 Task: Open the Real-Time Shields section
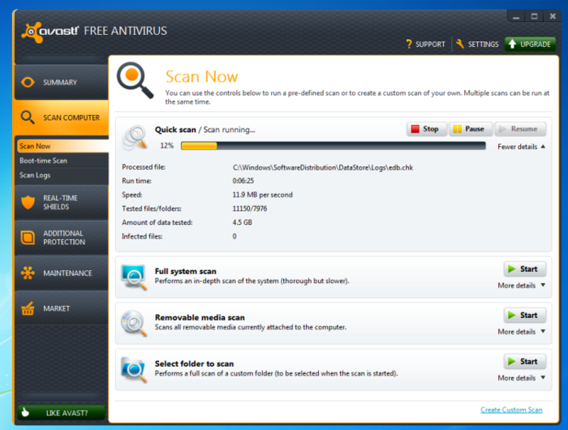click(x=62, y=202)
